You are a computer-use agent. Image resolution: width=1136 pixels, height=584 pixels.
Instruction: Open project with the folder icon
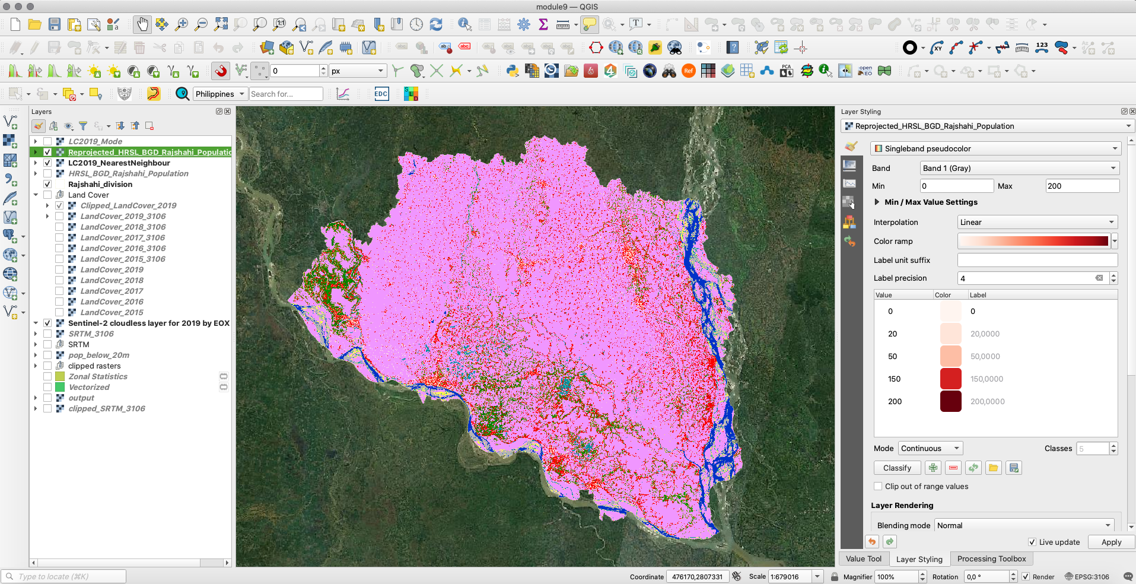pos(35,24)
